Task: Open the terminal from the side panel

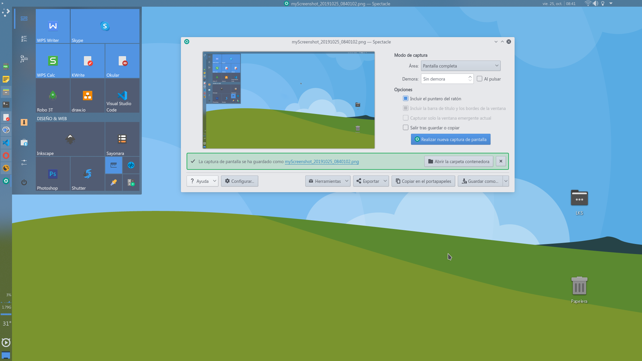Action: tap(6, 104)
